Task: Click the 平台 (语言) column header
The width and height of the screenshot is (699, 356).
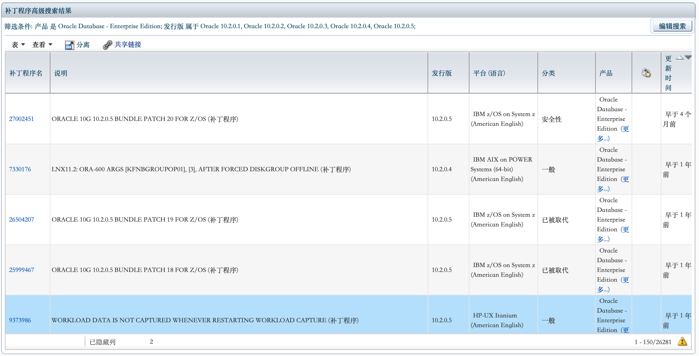Action: pos(489,73)
